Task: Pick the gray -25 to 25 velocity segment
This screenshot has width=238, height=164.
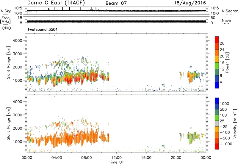Action: [x=217, y=123]
